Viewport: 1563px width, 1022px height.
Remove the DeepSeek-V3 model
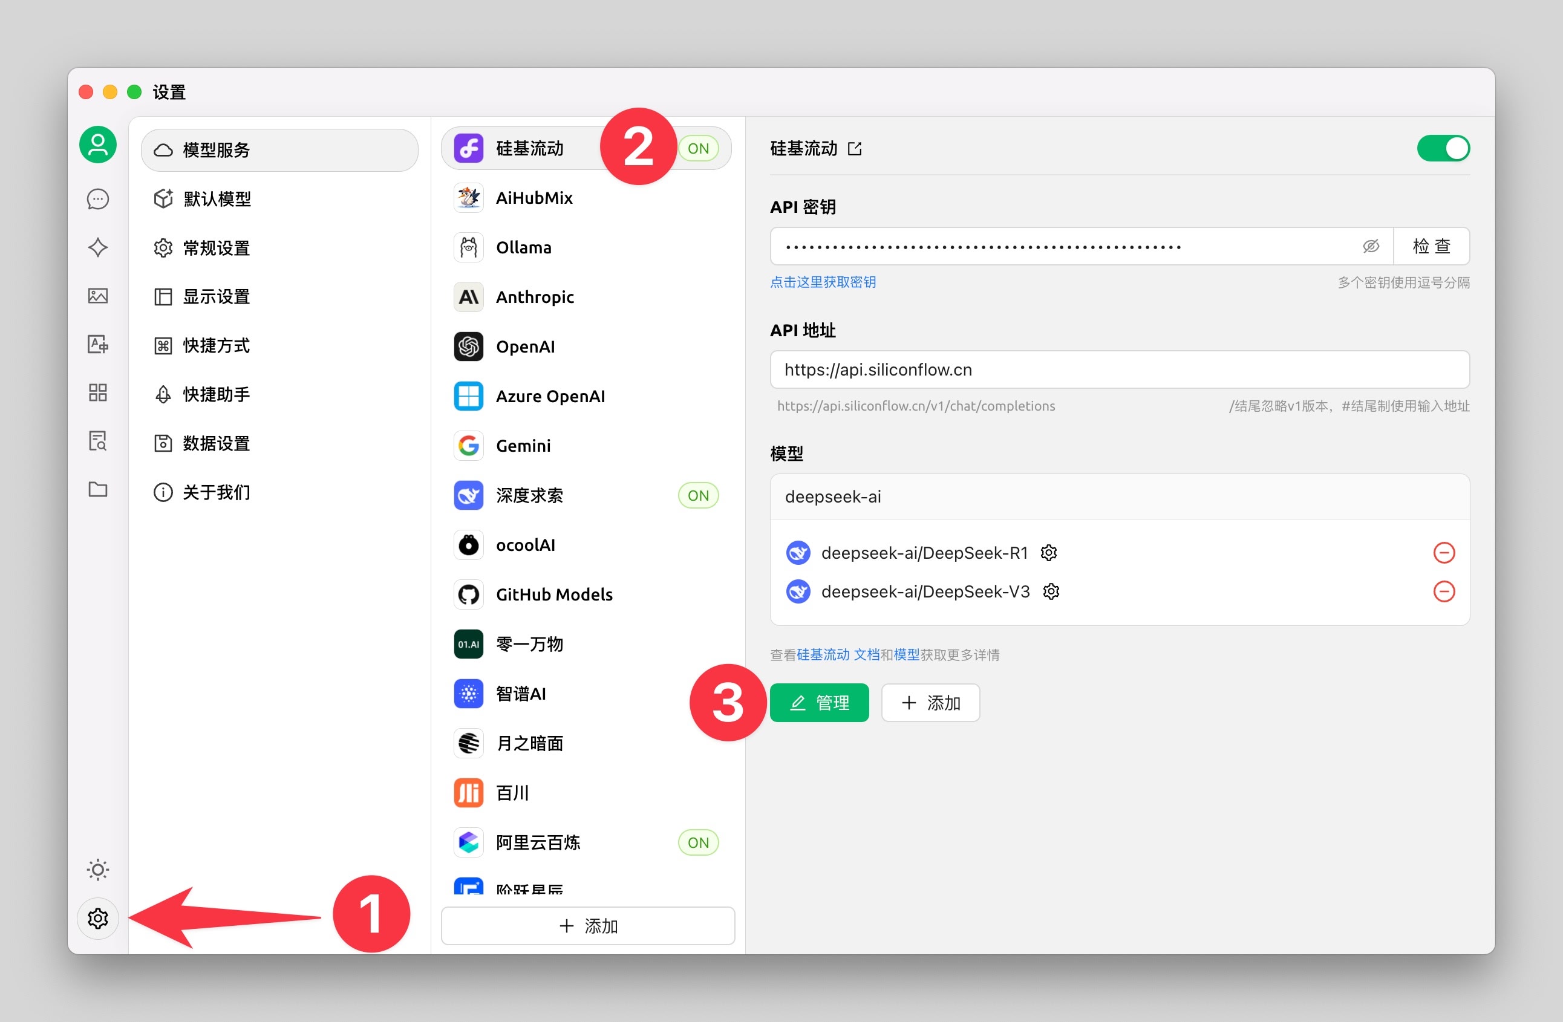(x=1443, y=591)
